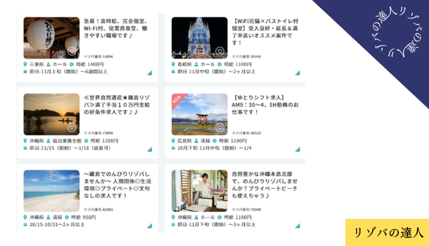Open the Okinawa beach thumbnail image
429x246 pixels.
52,190
